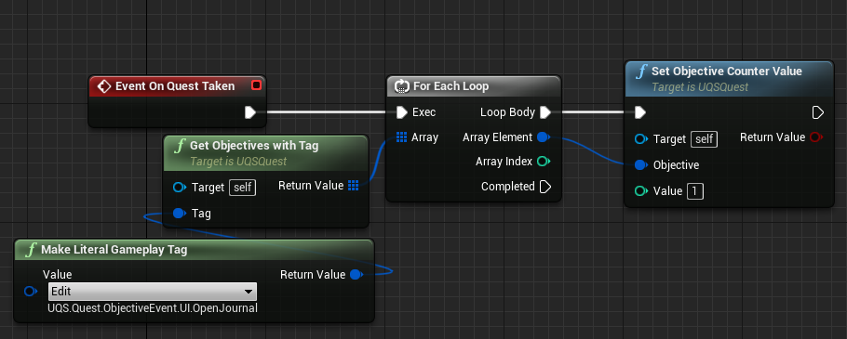Select the For Each Loop node title
This screenshot has height=339, width=847.
tap(450, 86)
